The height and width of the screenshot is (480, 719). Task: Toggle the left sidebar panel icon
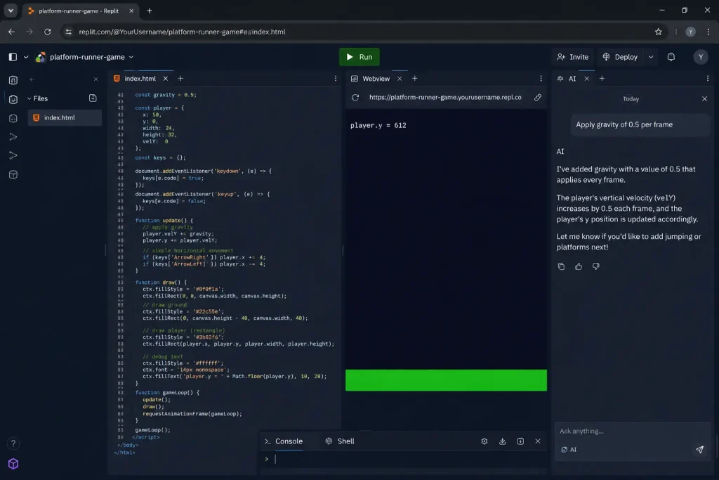click(x=13, y=57)
